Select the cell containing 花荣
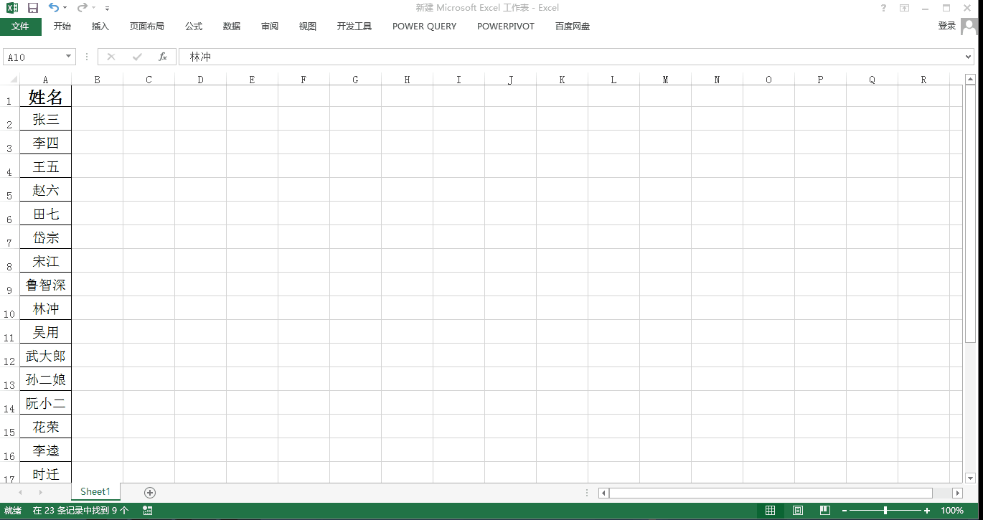The width and height of the screenshot is (983, 520). [x=46, y=427]
